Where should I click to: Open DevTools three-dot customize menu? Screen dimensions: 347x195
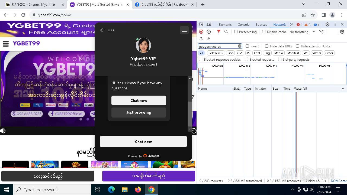coord(335,24)
